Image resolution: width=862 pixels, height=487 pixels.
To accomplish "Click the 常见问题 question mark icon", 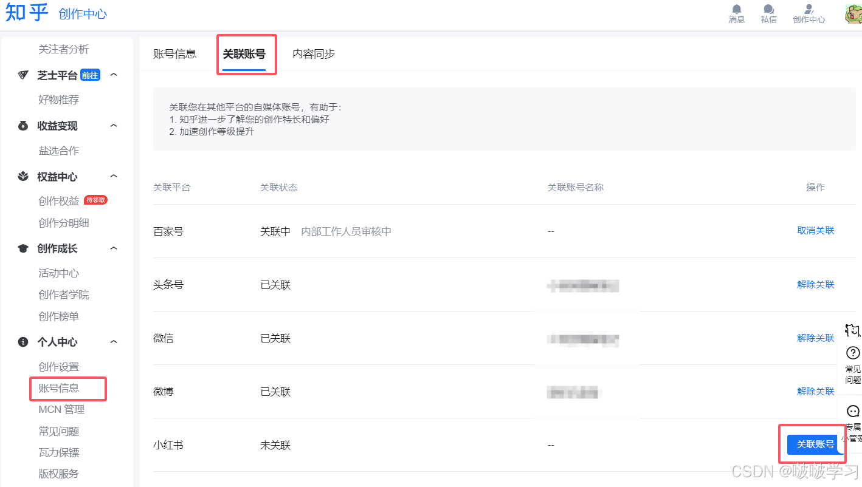I will click(853, 353).
